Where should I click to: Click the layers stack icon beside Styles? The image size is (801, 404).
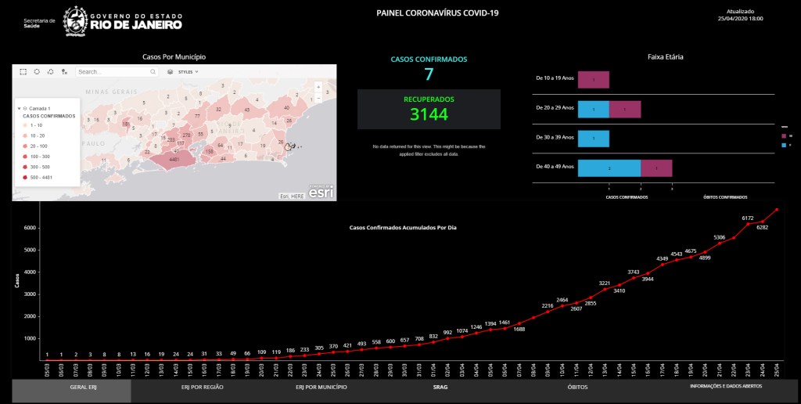pyautogui.click(x=171, y=71)
